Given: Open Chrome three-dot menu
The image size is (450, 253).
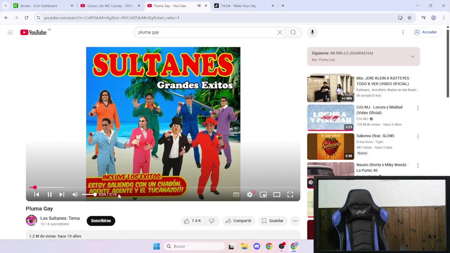Looking at the screenshot, I should 444,18.
